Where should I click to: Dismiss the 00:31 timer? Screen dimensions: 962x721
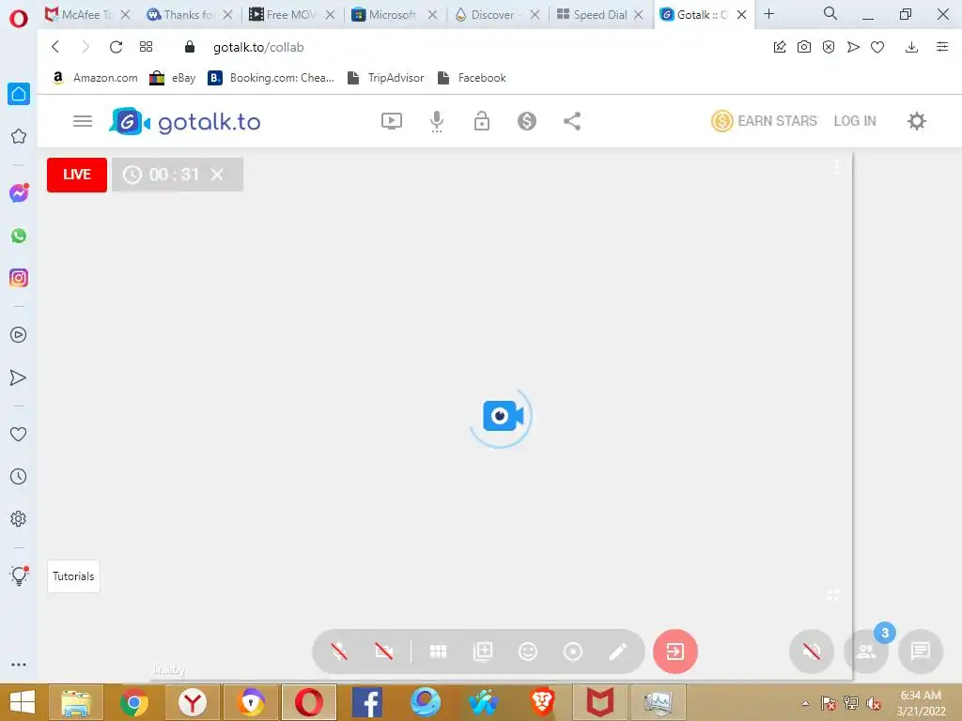coord(217,175)
